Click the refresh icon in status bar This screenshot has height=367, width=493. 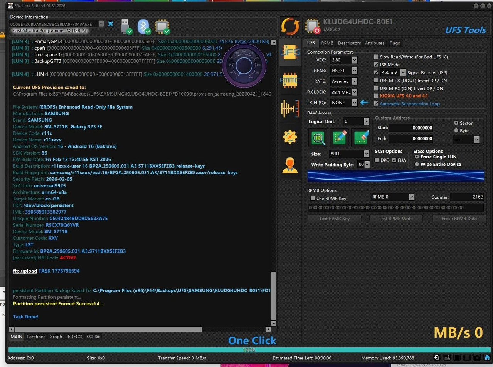tap(437, 357)
